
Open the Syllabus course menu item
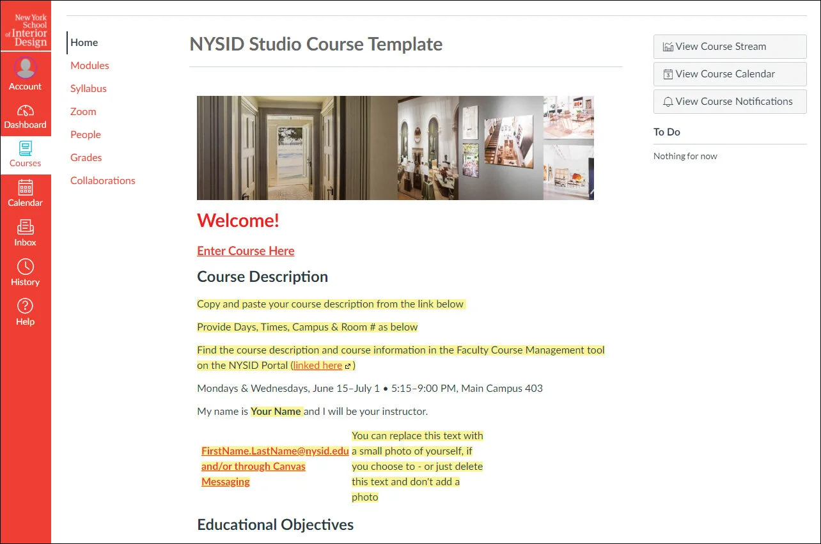(88, 88)
